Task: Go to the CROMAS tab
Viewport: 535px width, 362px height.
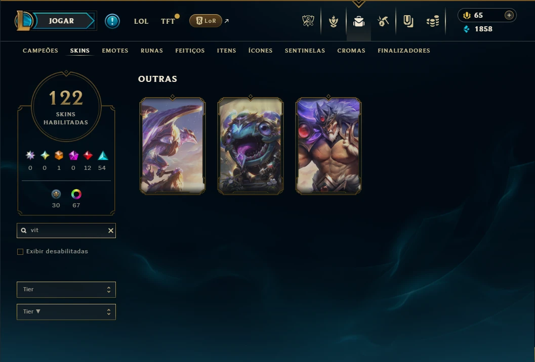Action: click(351, 51)
